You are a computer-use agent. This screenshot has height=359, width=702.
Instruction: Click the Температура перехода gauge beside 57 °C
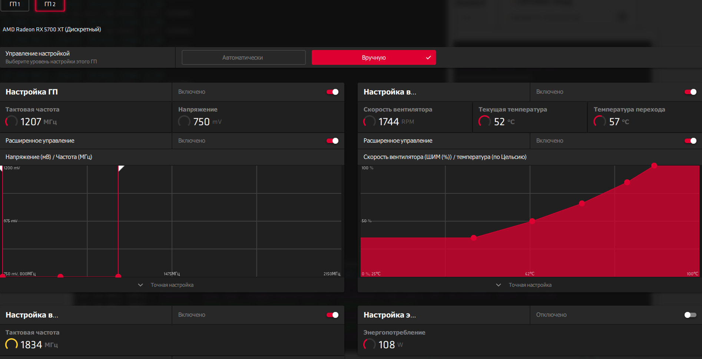coord(600,122)
